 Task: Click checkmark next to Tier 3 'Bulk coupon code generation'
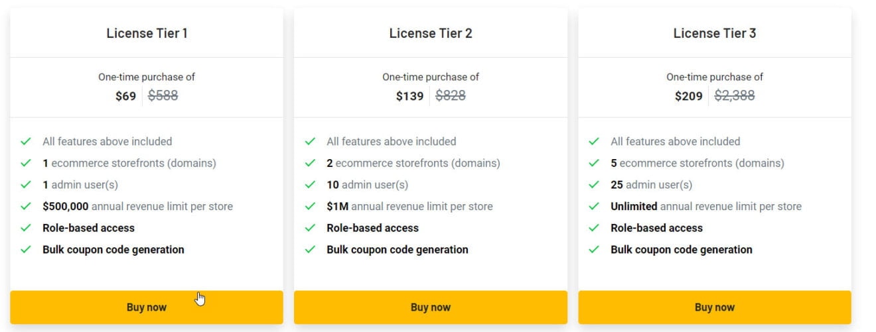(594, 250)
